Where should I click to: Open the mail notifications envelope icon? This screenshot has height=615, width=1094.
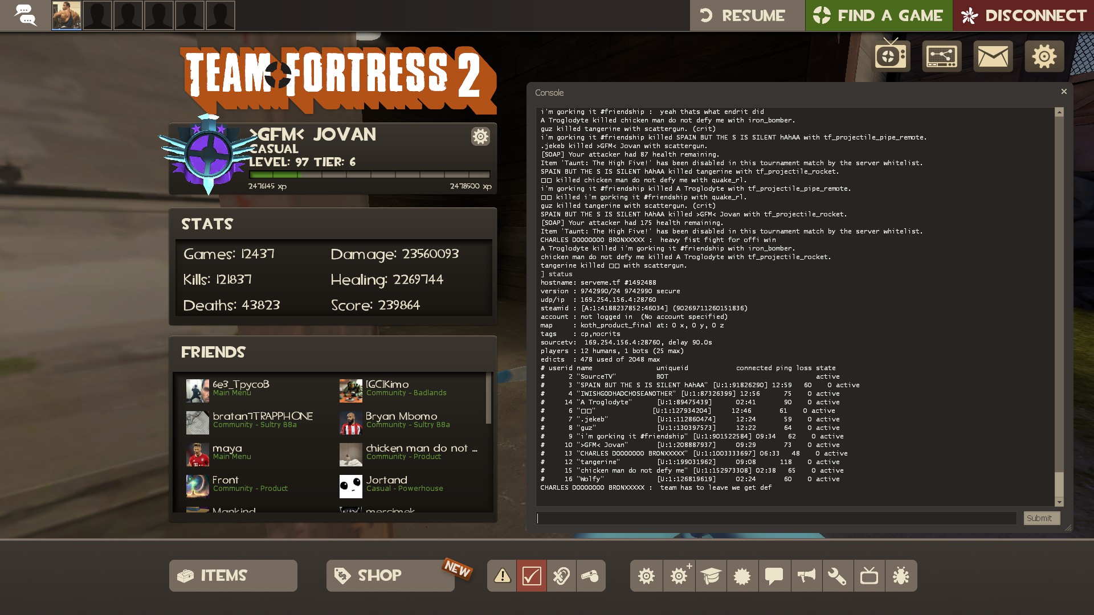tap(993, 56)
